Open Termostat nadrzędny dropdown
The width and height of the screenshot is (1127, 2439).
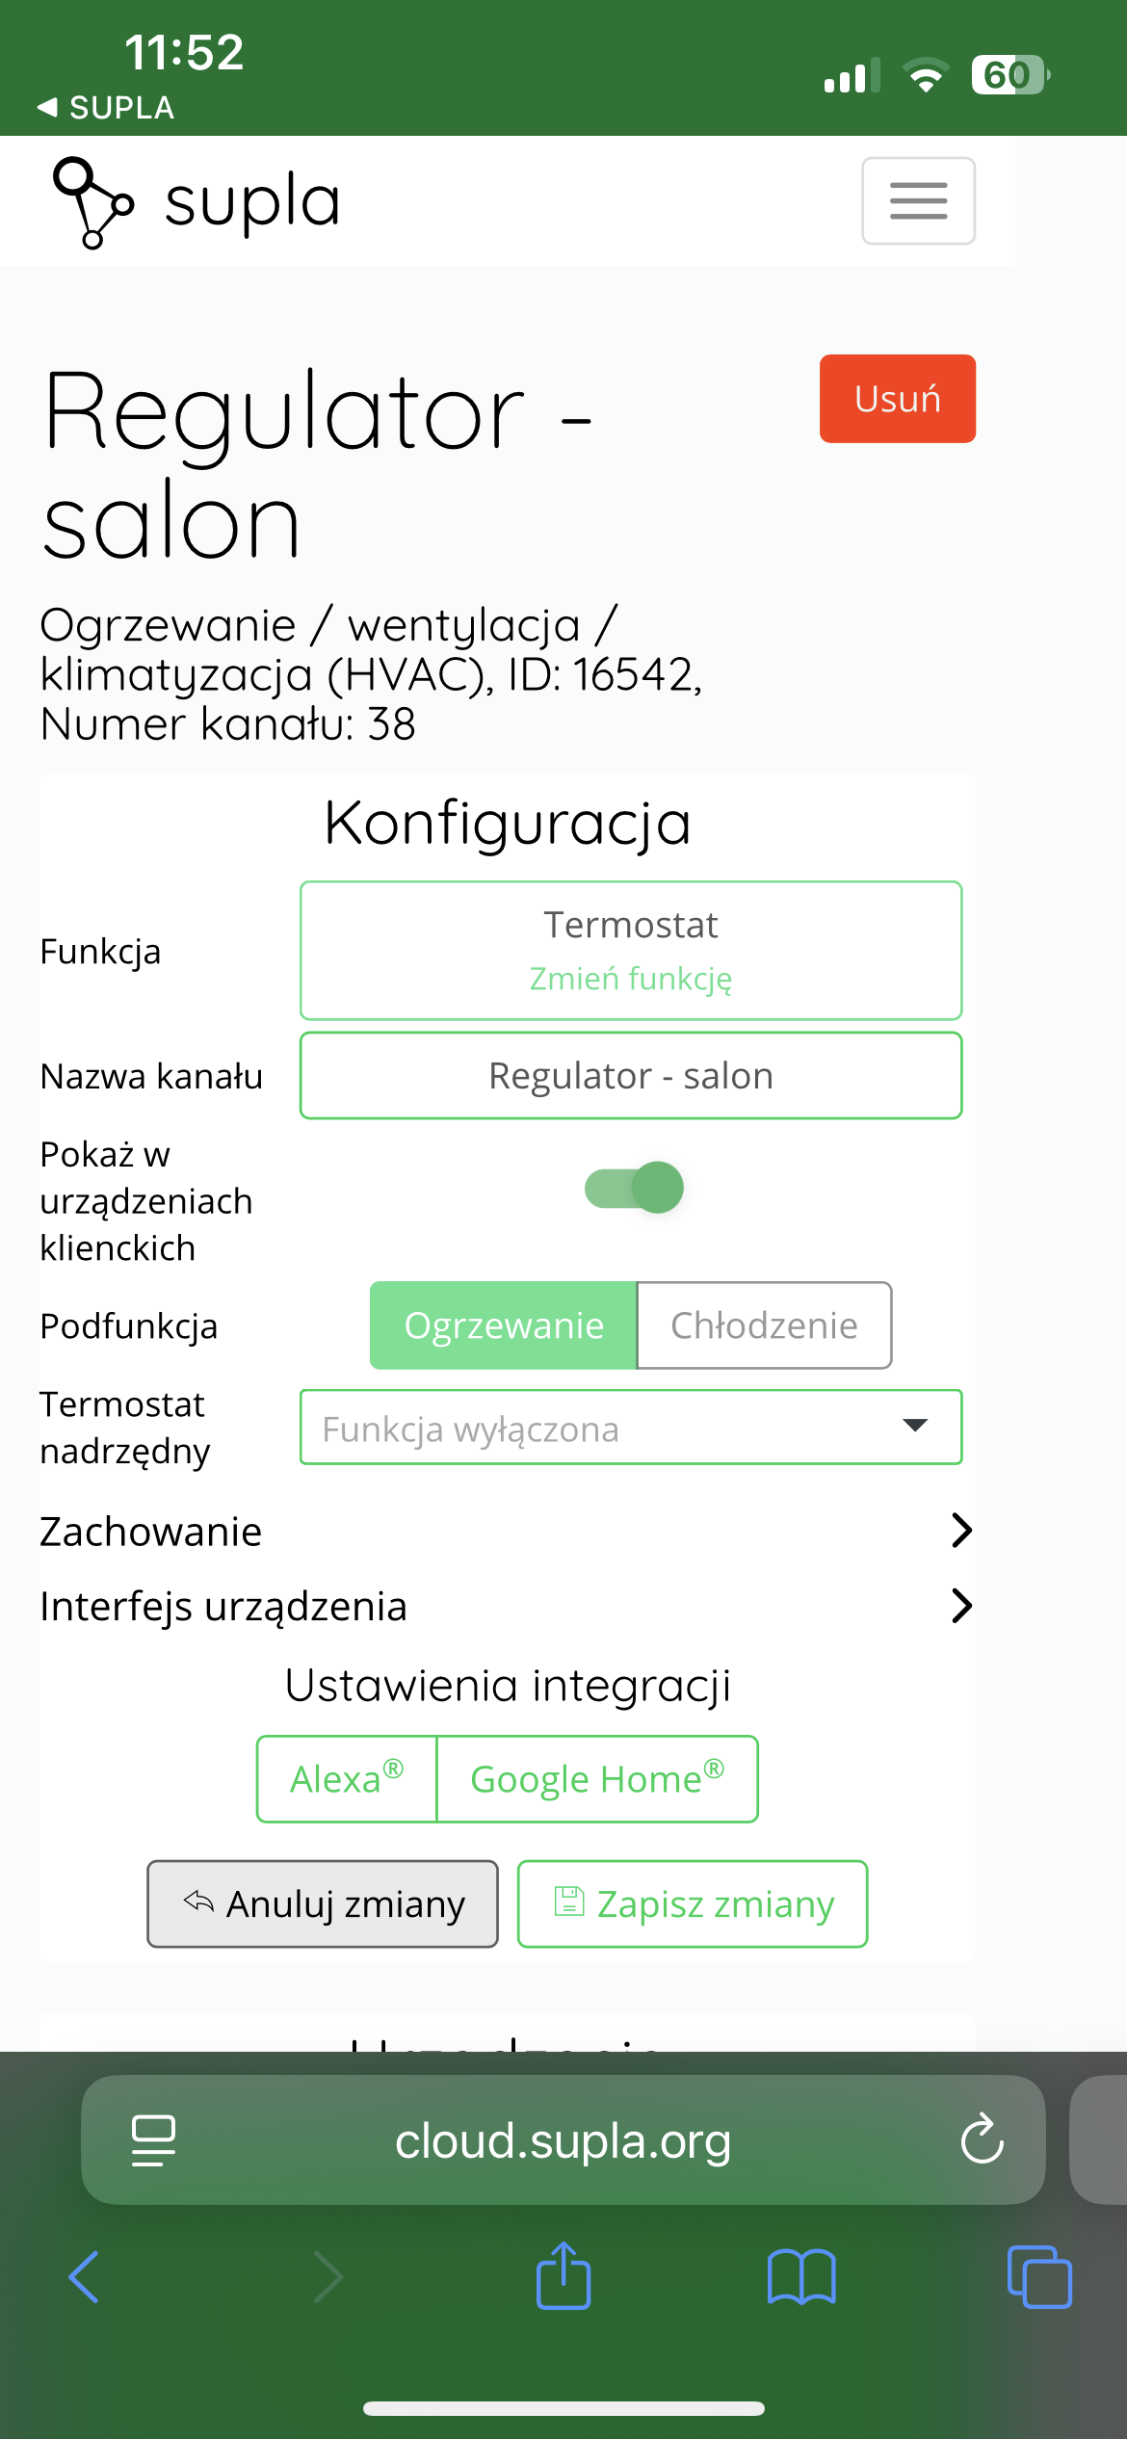pyautogui.click(x=631, y=1428)
